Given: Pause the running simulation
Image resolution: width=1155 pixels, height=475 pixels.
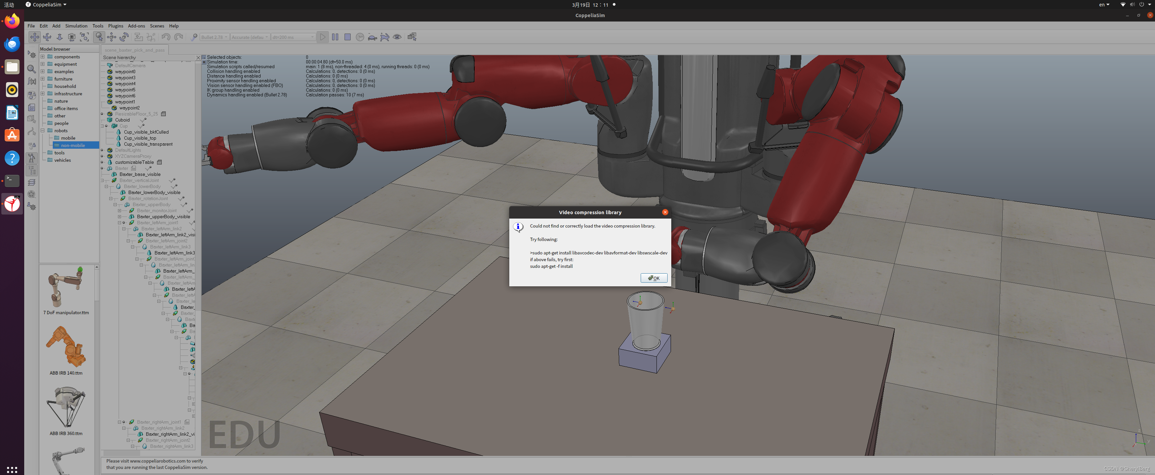Looking at the screenshot, I should tap(335, 37).
